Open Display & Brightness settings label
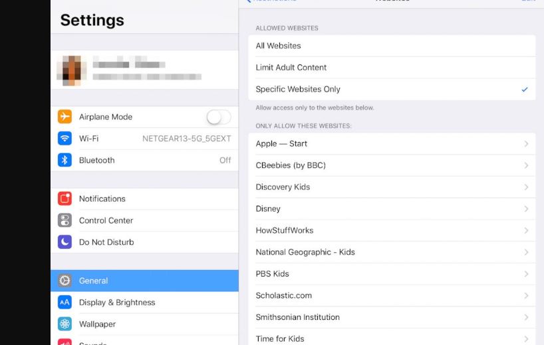This screenshot has width=544, height=345. coord(117,303)
